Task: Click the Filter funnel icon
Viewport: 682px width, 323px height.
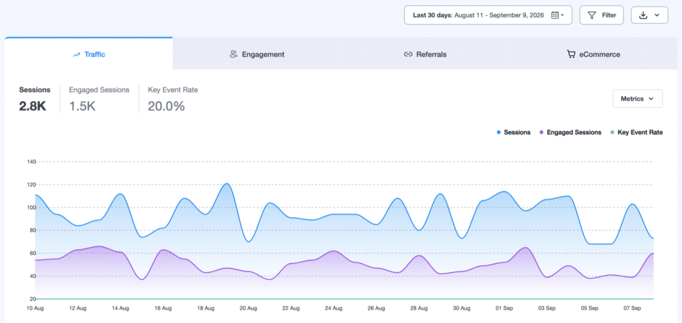Action: [591, 15]
